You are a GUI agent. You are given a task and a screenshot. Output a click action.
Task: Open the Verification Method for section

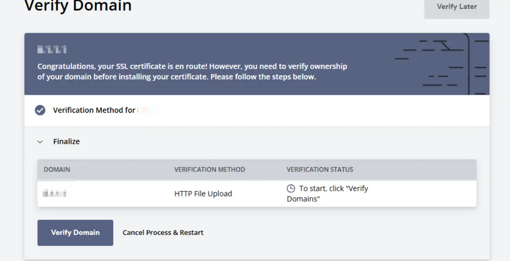(257, 111)
